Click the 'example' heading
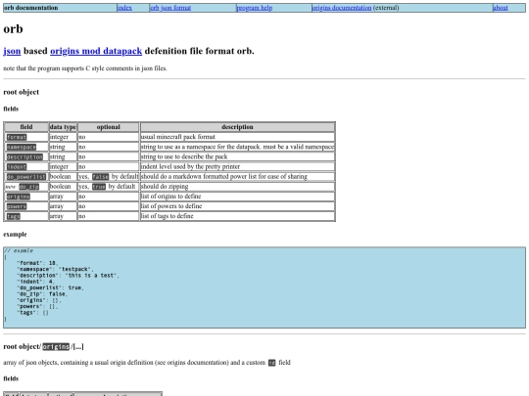Image resolution: width=529 pixels, height=396 pixels. point(15,235)
